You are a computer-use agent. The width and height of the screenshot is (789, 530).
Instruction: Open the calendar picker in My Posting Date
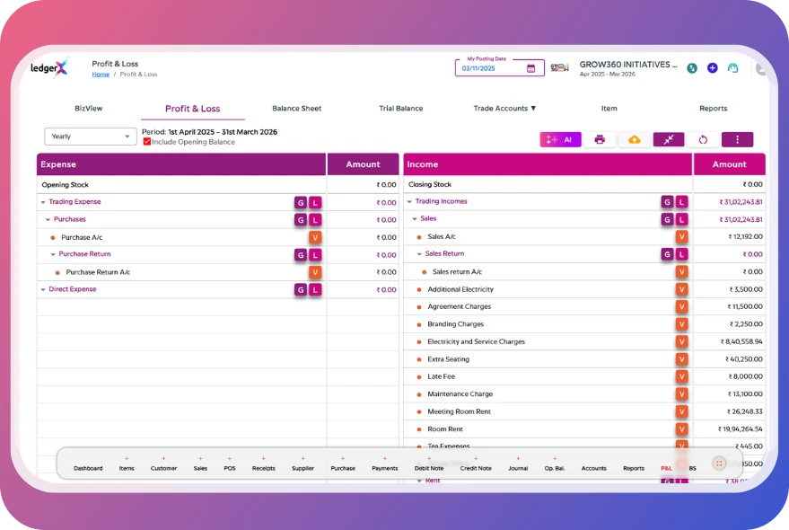click(531, 68)
